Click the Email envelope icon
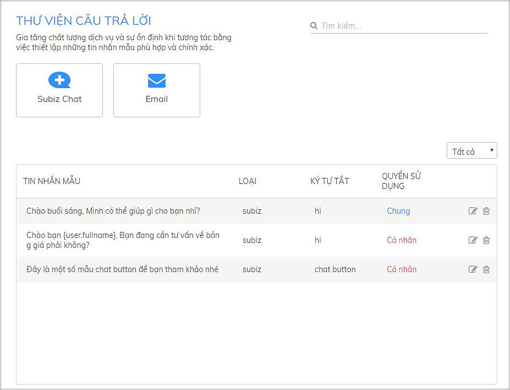Viewport: 510px width, 390px height. click(x=157, y=81)
